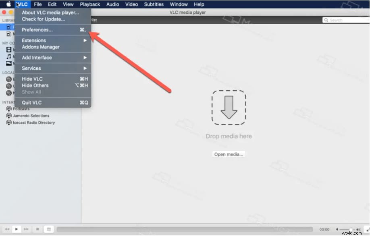Open the playlist view icon
This screenshot has height=237, width=370.
click(x=48, y=229)
